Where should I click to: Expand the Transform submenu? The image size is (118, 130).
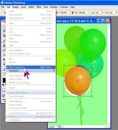click(31, 71)
